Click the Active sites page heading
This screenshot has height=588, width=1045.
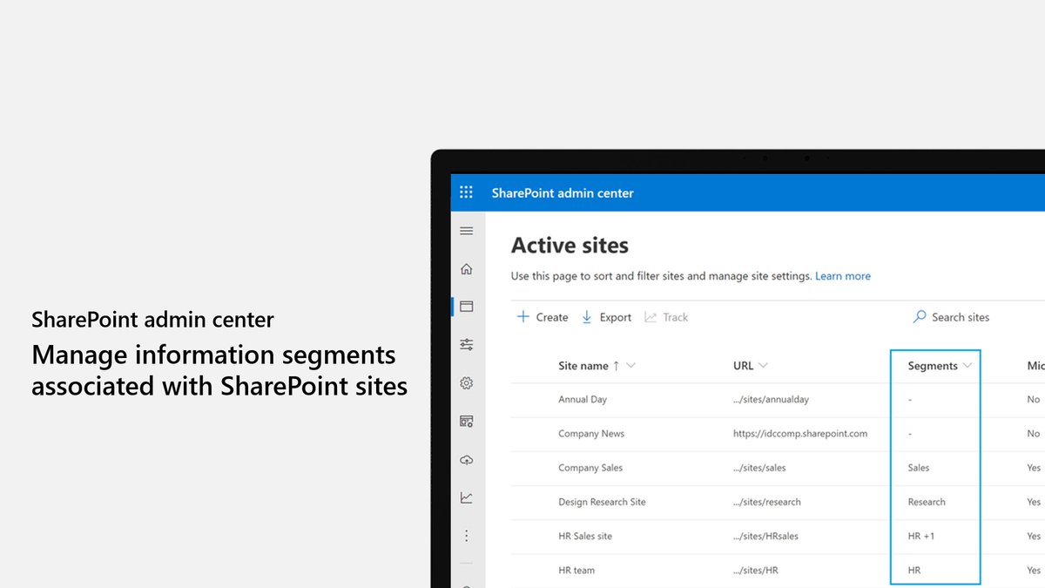(570, 246)
